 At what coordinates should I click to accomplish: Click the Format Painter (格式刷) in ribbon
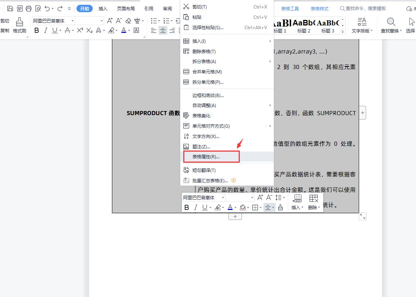pyautogui.click(x=19, y=25)
